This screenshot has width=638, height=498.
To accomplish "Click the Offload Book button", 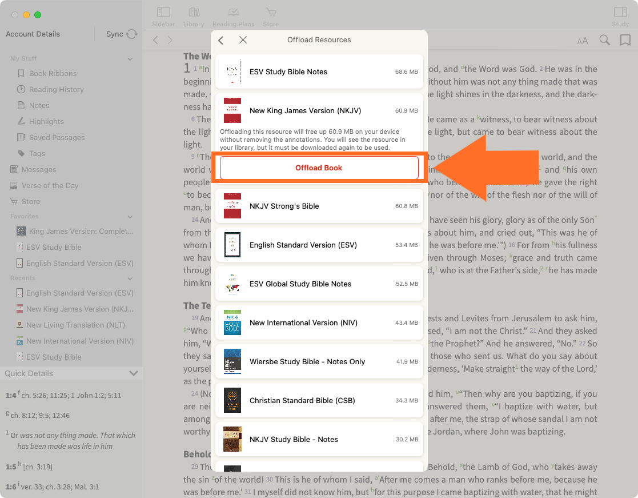I will (319, 168).
